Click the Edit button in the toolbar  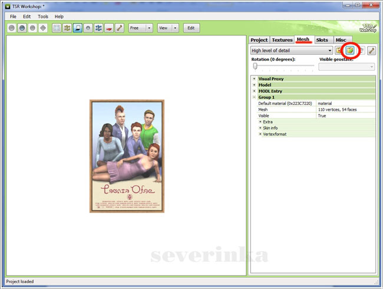tap(191, 28)
